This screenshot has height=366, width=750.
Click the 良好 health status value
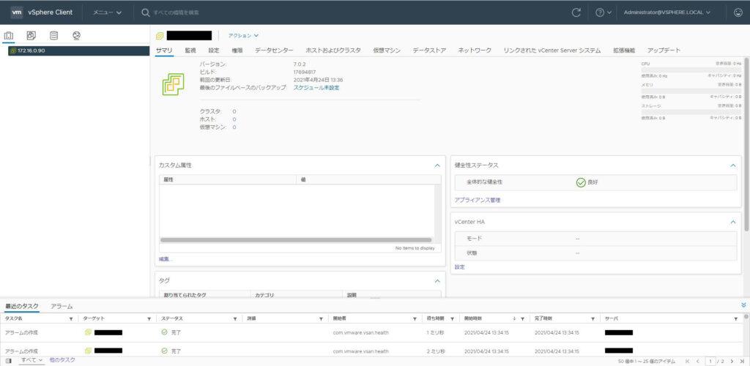coord(593,182)
